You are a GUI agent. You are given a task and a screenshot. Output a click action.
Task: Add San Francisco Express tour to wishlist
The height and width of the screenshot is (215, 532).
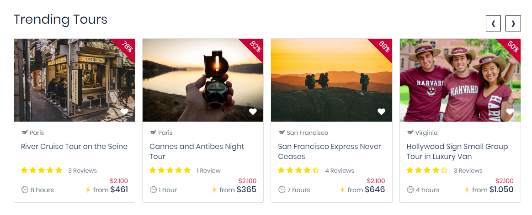pyautogui.click(x=381, y=112)
